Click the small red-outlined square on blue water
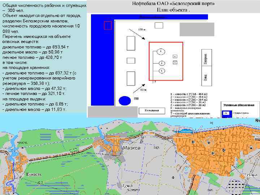 pos(108,25)
